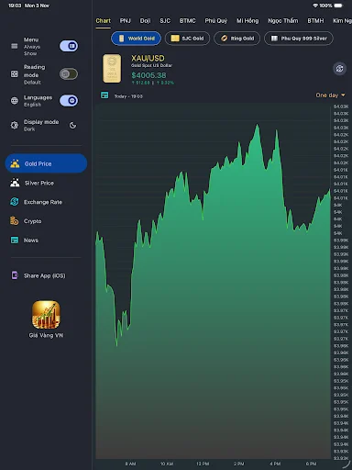Click the WiFi status icon
This screenshot has height=470, width=352.
click(315, 6)
